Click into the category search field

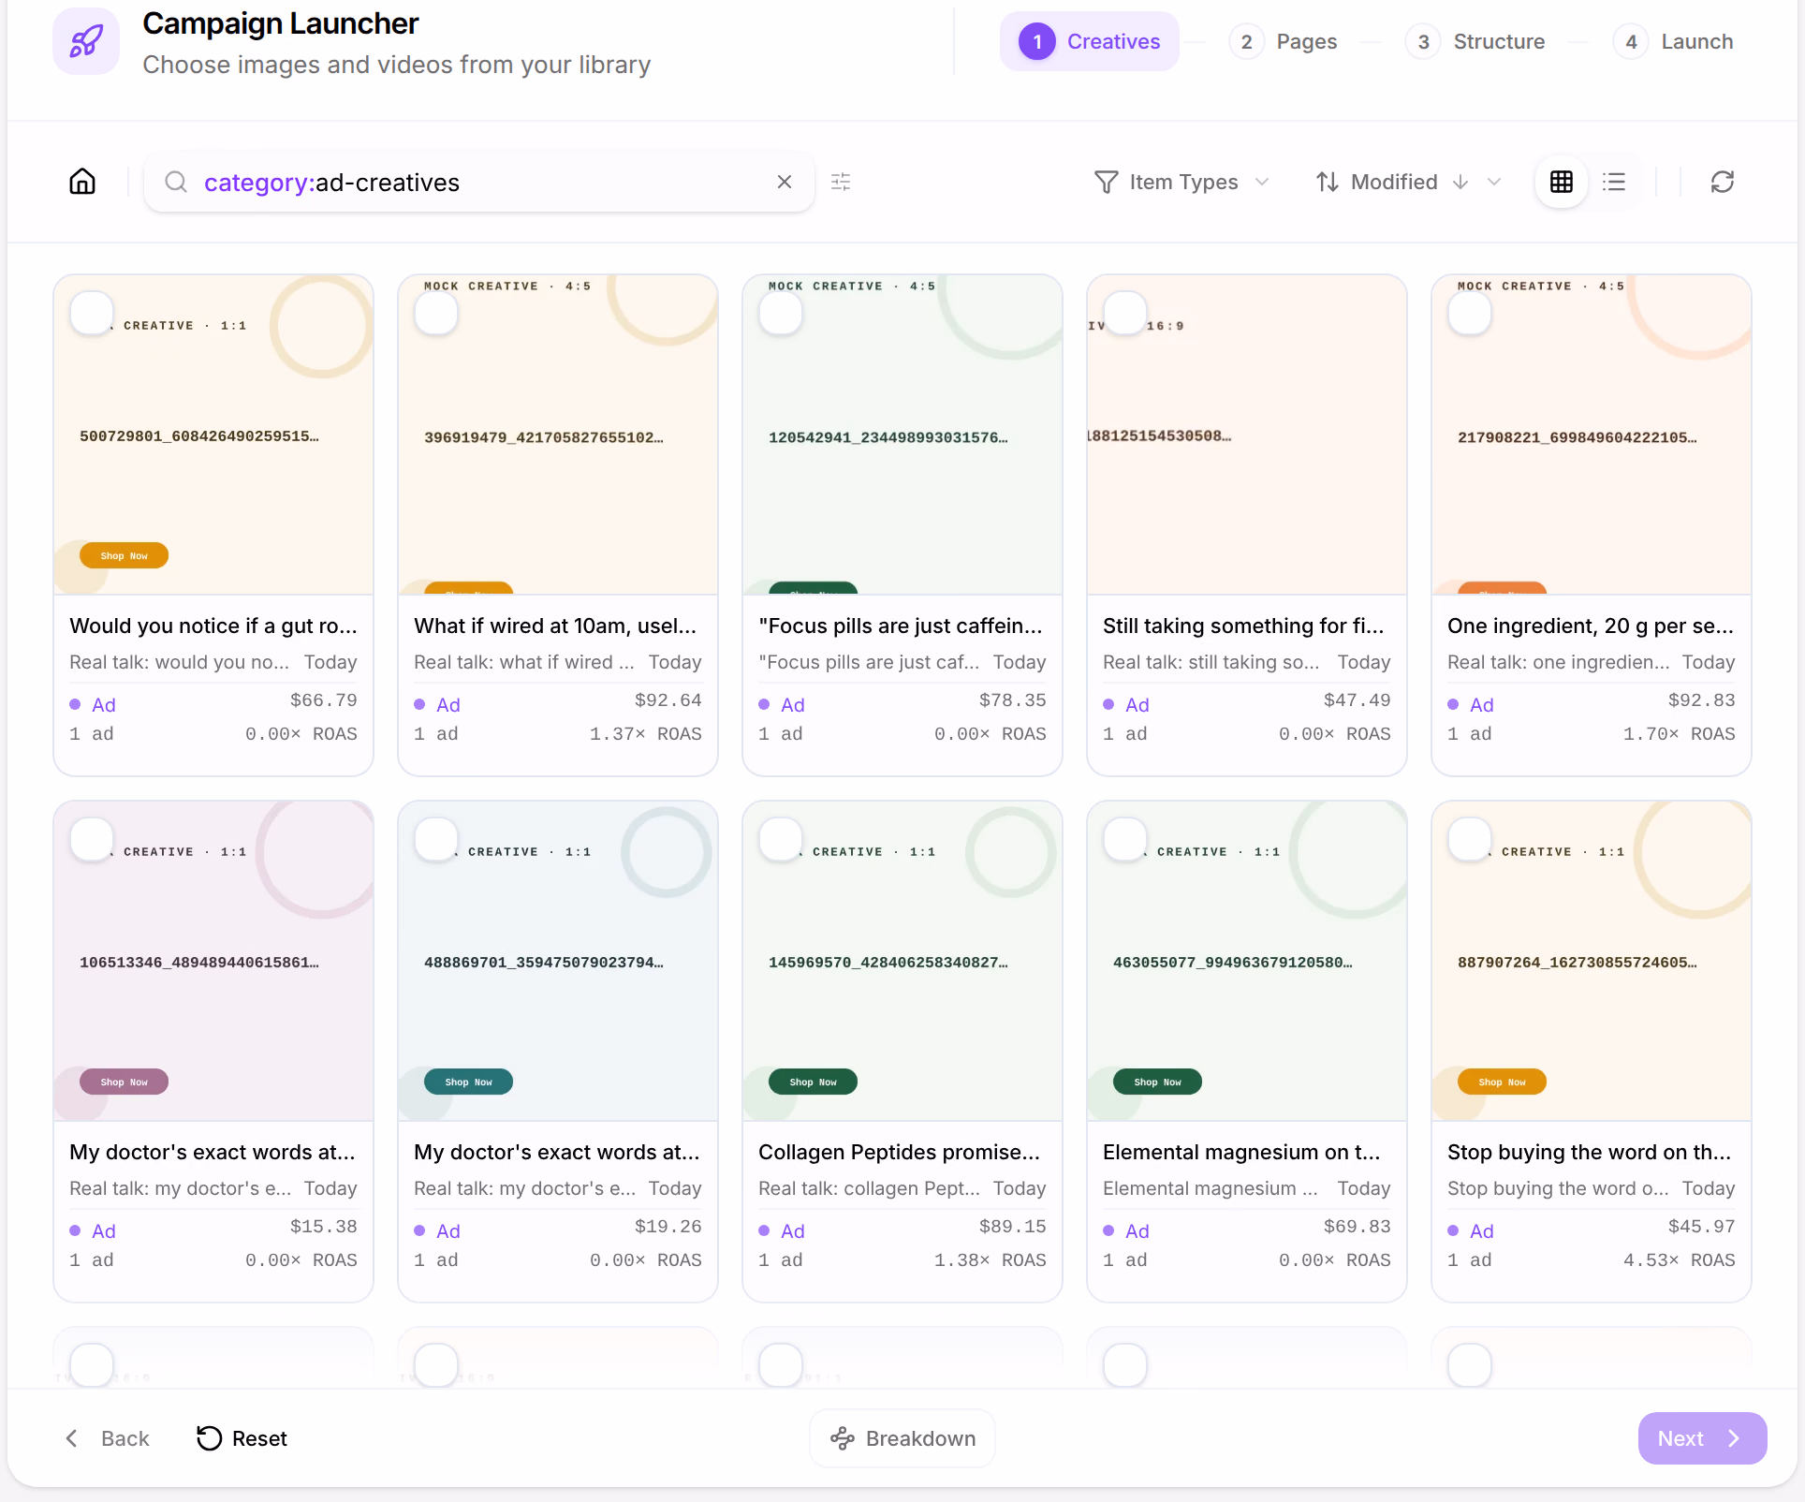[x=479, y=182]
